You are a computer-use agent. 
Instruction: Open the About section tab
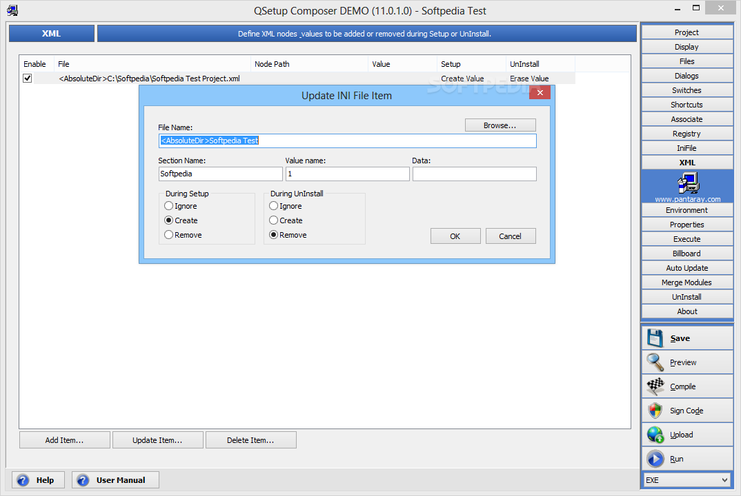(687, 311)
